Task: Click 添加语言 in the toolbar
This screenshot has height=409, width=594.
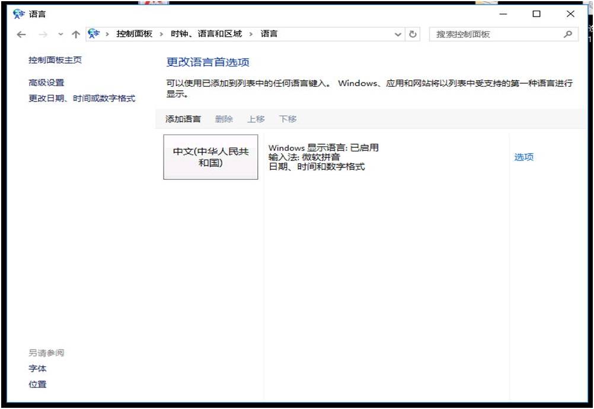Action: pos(183,119)
